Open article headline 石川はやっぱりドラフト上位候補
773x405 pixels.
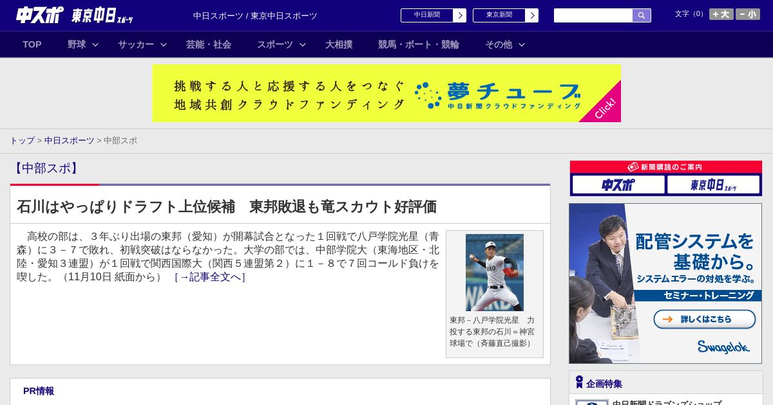[227, 206]
